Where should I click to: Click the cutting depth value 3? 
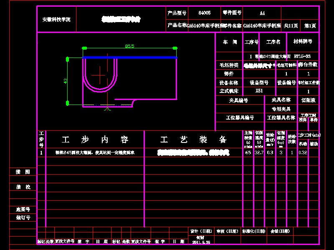281,152
